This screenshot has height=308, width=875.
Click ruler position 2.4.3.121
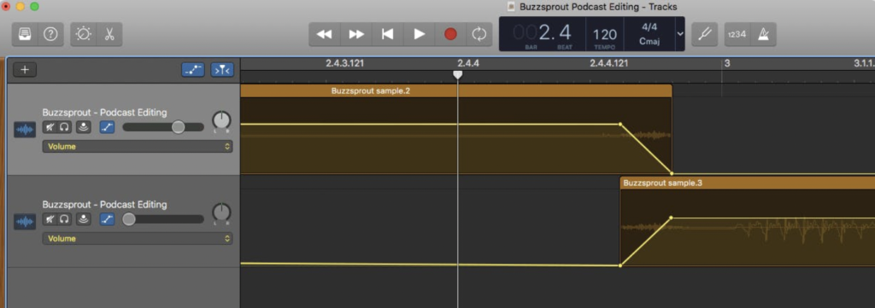pyautogui.click(x=344, y=63)
